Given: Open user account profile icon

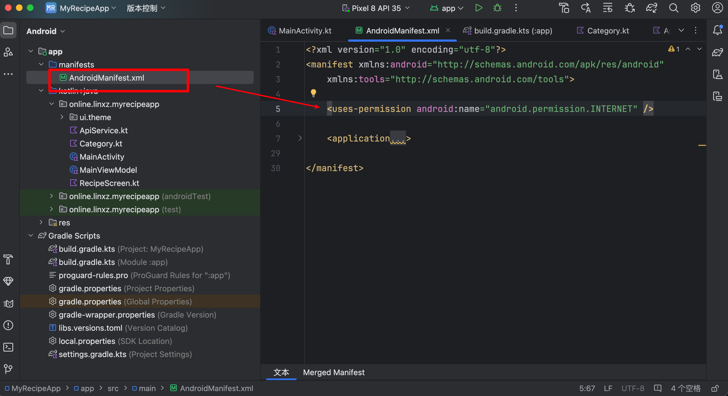Looking at the screenshot, I should point(717,8).
